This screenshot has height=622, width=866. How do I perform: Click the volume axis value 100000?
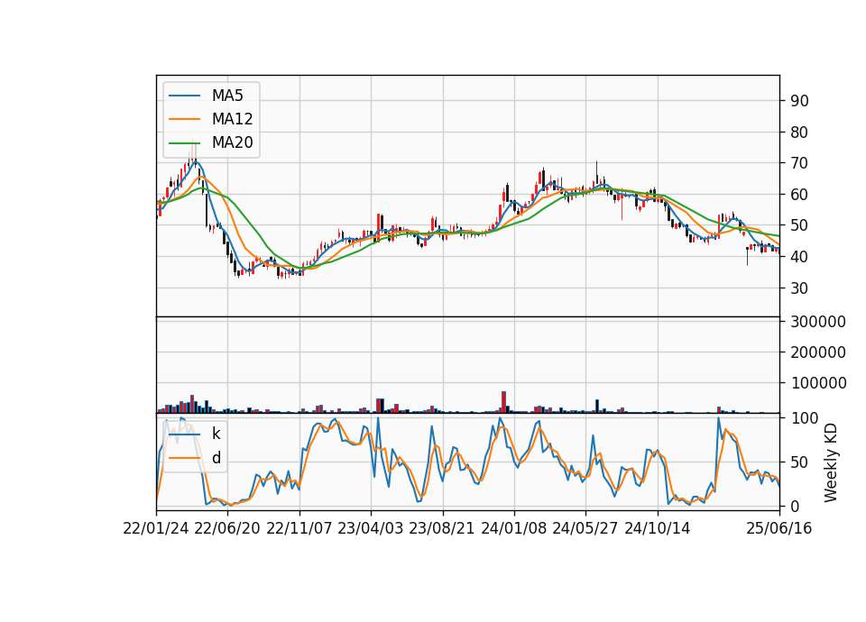click(x=818, y=383)
